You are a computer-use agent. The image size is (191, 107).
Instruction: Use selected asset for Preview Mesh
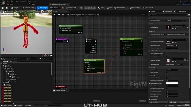pyautogui.click(x=173, y=29)
